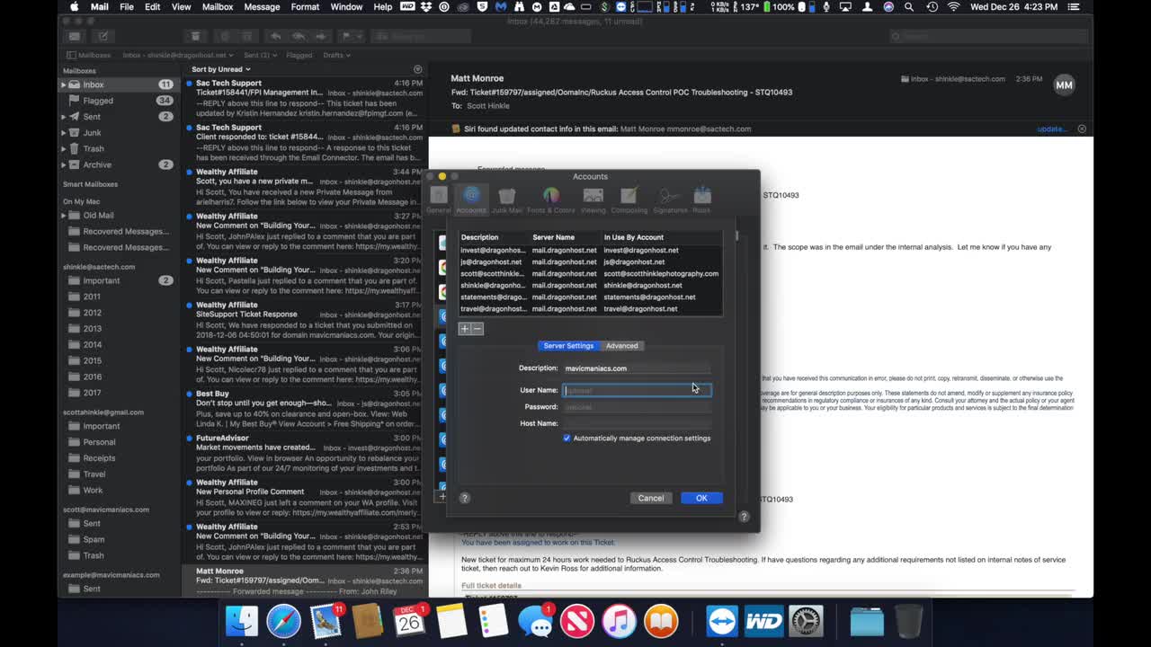Screen dimensions: 1151x647
Task: Click the Flagged favorites bar button
Action: pos(299,55)
